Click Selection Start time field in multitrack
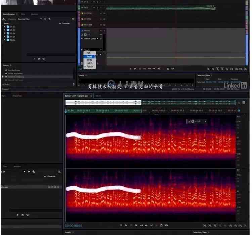This screenshot has width=252, height=235. 211,82
